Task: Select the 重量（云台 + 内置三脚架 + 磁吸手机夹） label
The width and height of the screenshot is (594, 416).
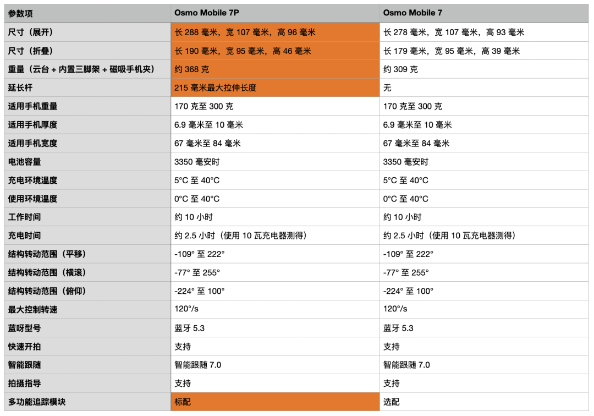Action: [87, 69]
